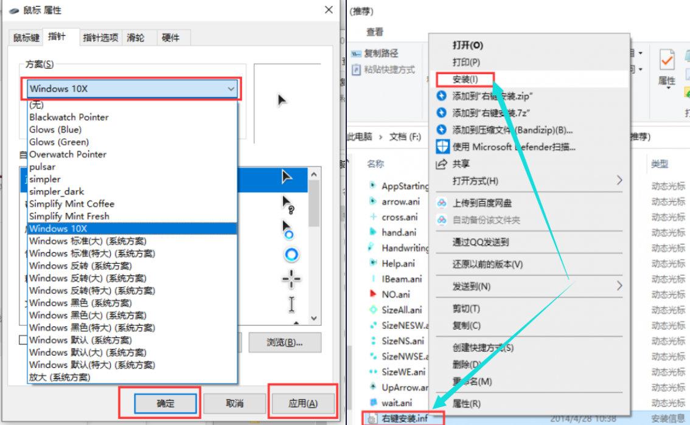
Task: Select the arrow.ani file icon
Action: (x=373, y=201)
